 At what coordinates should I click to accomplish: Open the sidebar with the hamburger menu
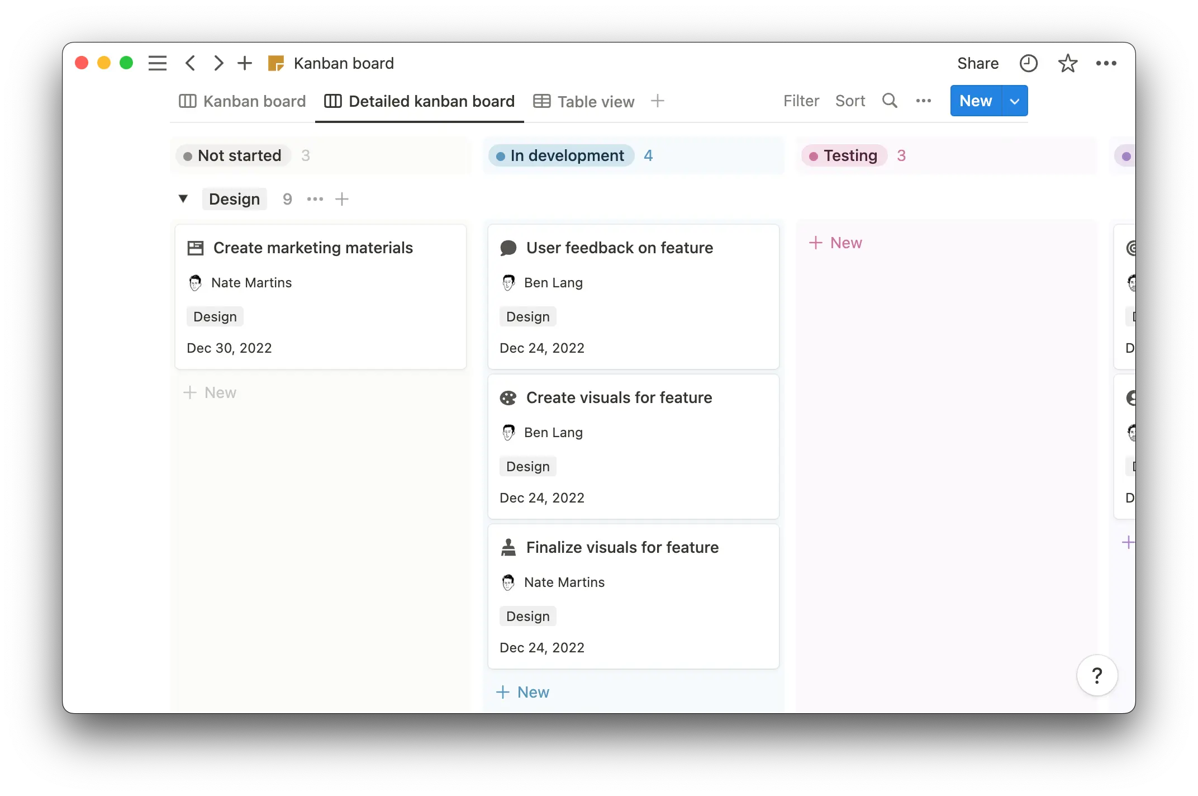[157, 63]
